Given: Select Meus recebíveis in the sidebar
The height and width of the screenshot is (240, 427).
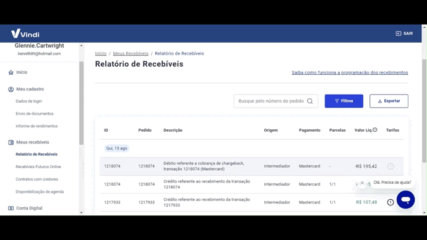Looking at the screenshot, I should (33, 142).
